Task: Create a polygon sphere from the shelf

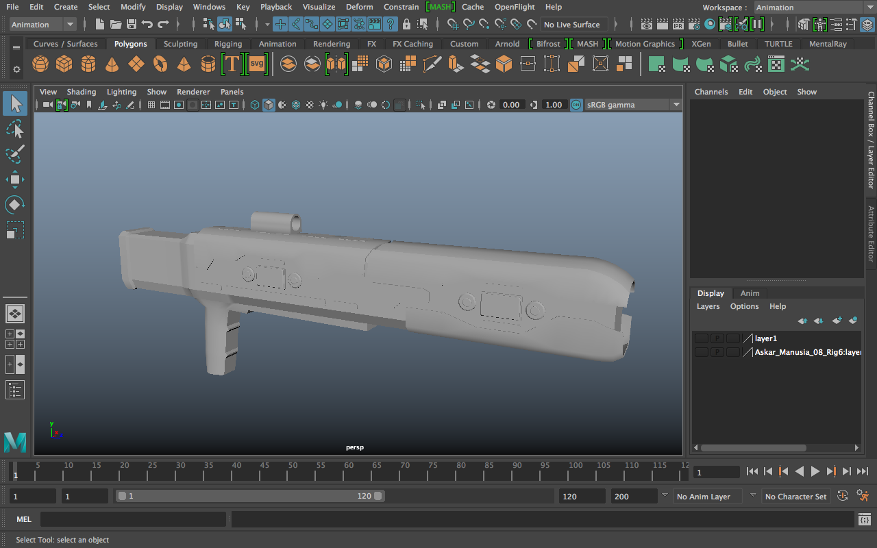Action: click(x=40, y=64)
